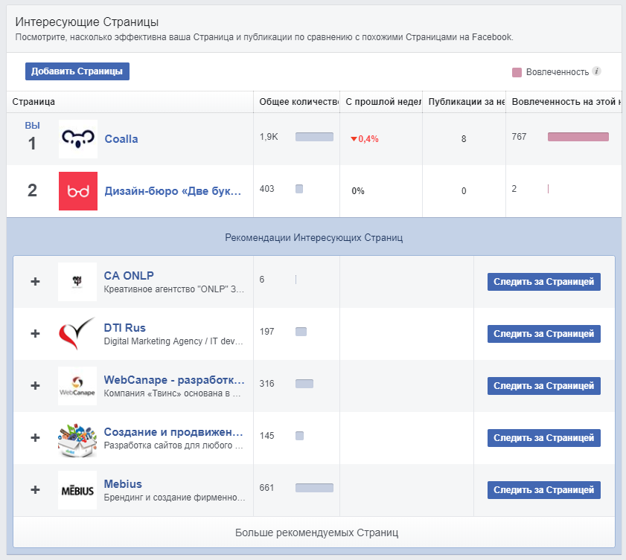Follow DTI Rus via Следить за Страницей

click(x=544, y=334)
